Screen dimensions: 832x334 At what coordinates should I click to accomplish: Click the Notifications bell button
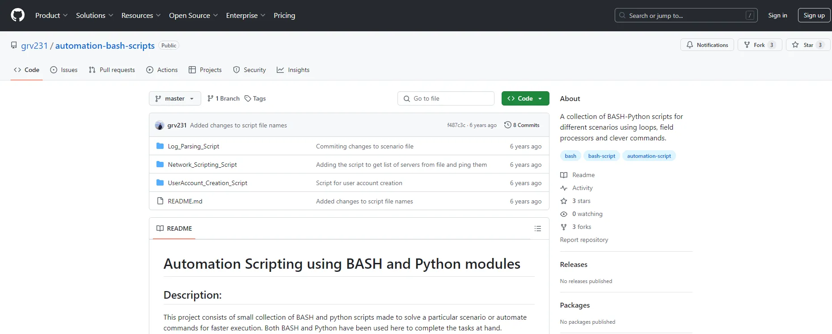coord(707,45)
